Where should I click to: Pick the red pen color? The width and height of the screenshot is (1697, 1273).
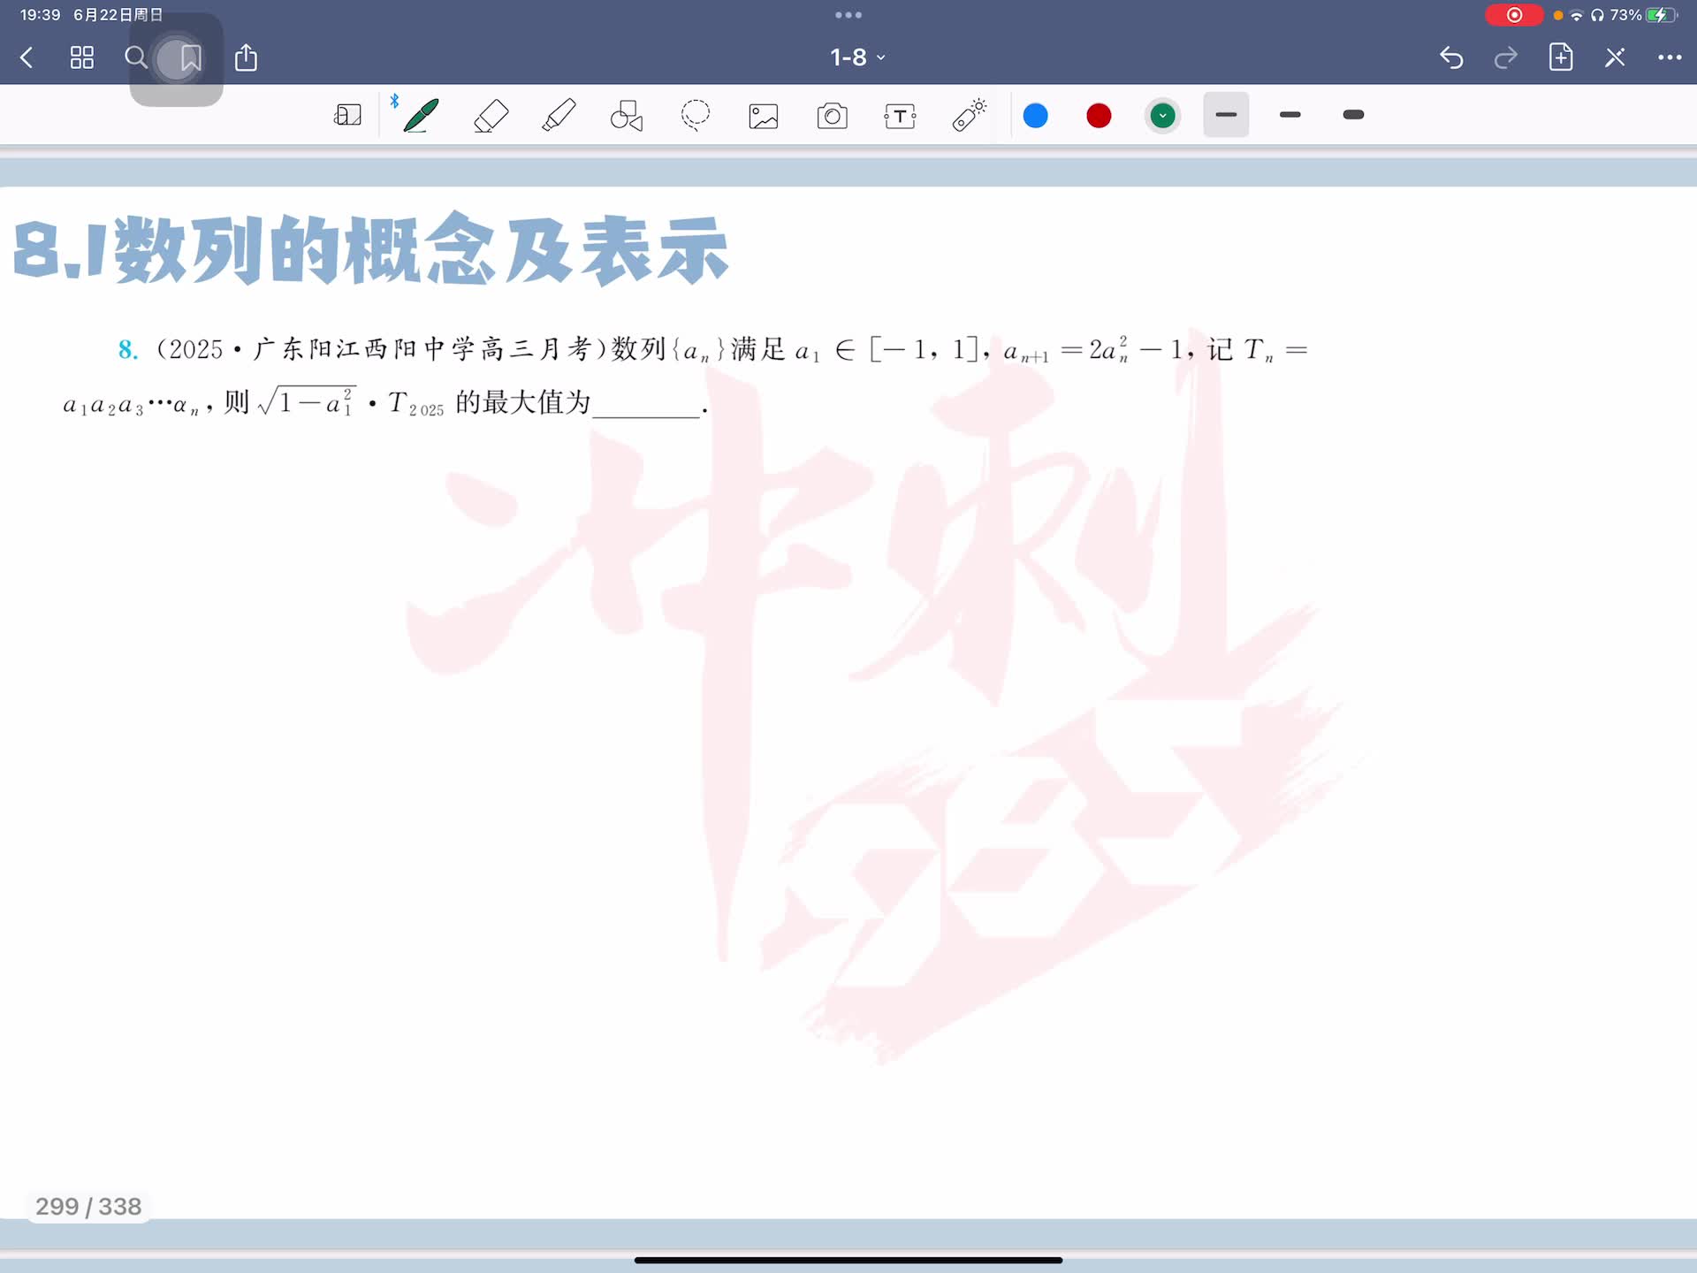coord(1099,116)
